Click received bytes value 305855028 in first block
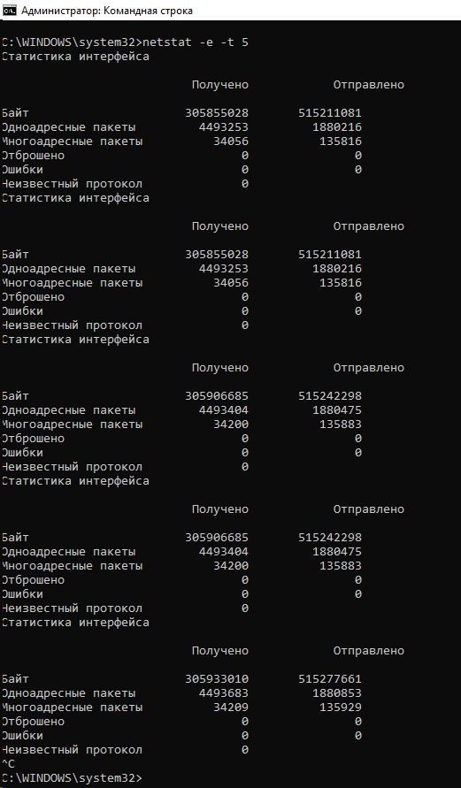This screenshot has height=788, width=461. click(x=217, y=113)
